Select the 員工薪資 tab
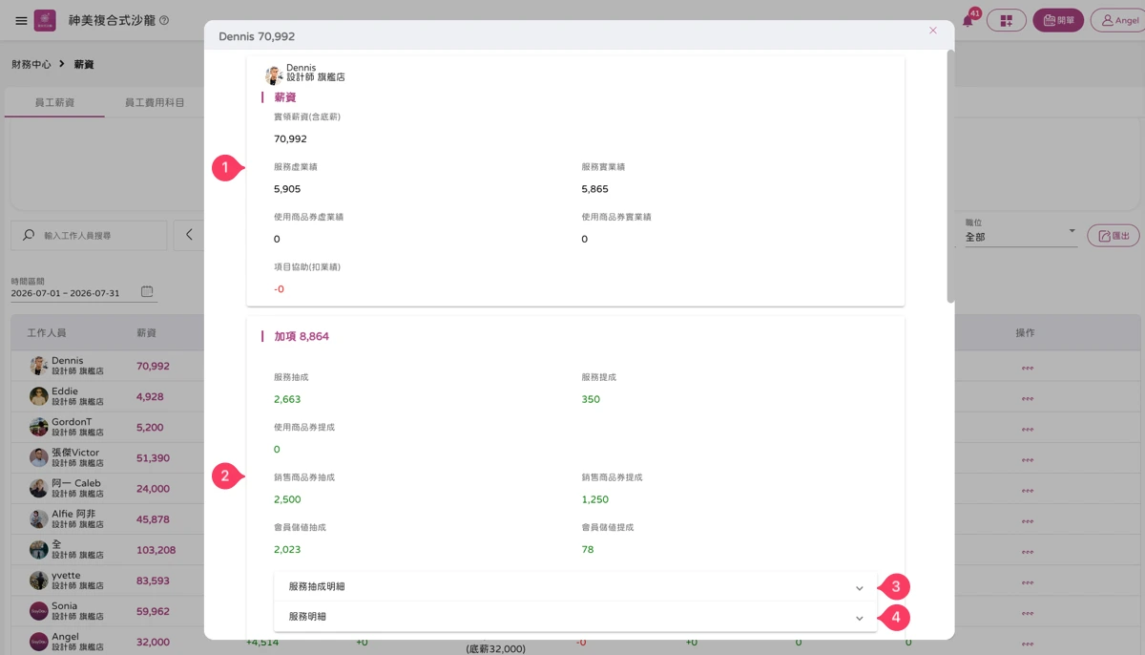Viewport: 1145px width, 655px height. point(54,102)
